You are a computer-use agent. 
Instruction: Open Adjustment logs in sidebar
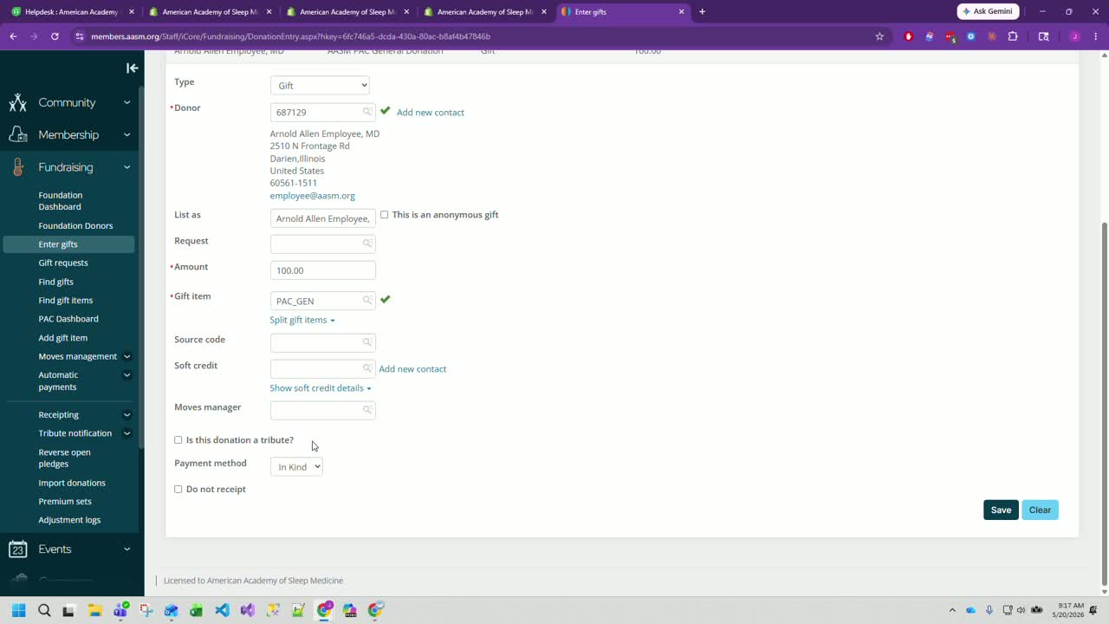(x=69, y=520)
